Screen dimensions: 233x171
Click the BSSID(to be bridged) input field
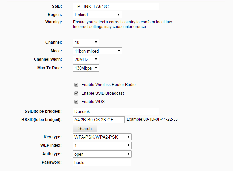point(99,120)
